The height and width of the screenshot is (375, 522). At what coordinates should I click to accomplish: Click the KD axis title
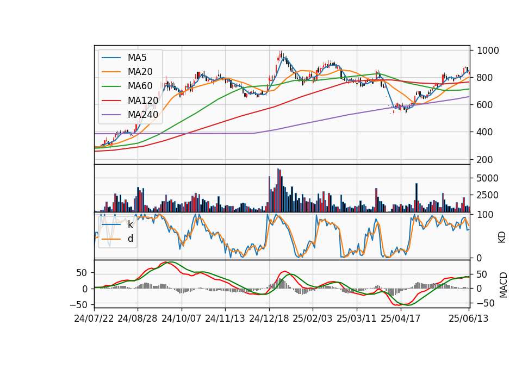pyautogui.click(x=502, y=237)
